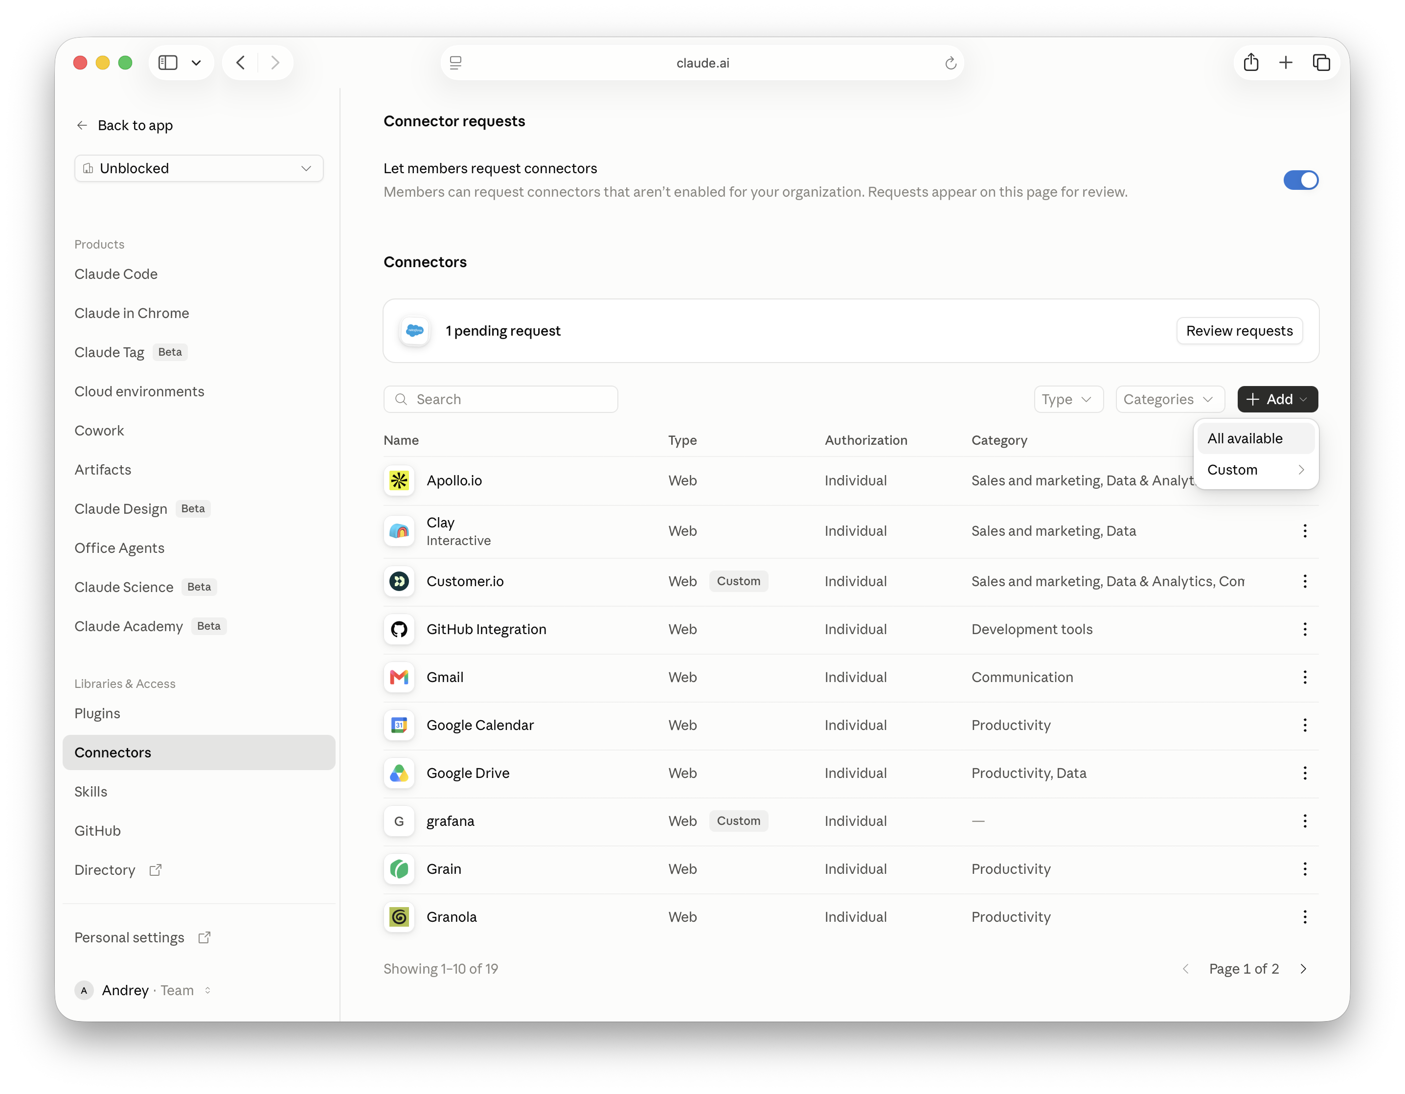Open Cowork in the sidebar
The height and width of the screenshot is (1094, 1405).
point(99,431)
